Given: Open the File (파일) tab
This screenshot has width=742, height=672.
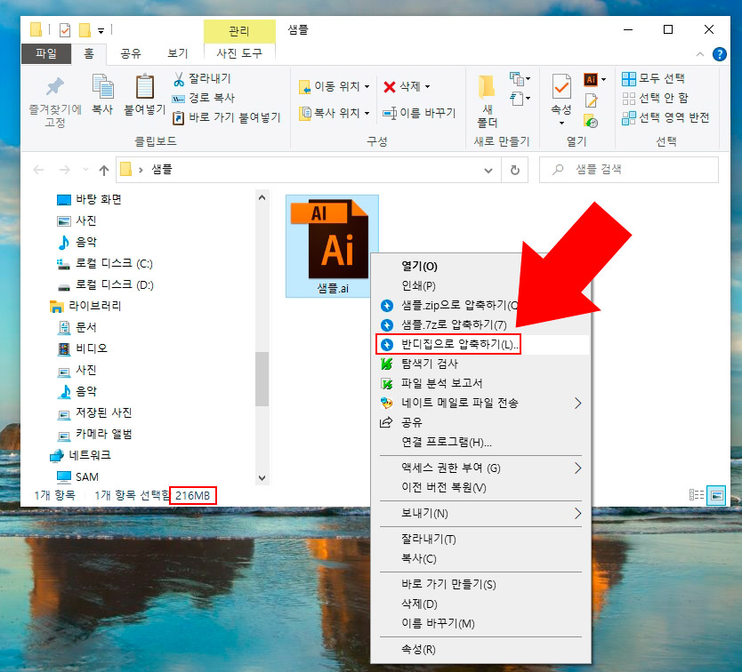Looking at the screenshot, I should (x=46, y=53).
